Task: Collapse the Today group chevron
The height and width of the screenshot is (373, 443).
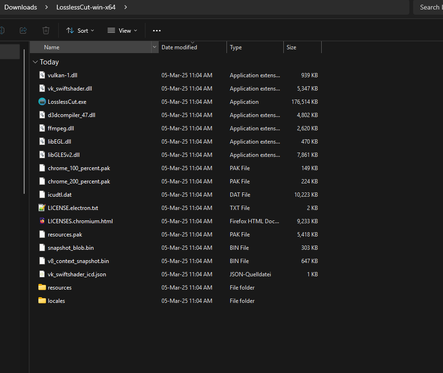Action: pyautogui.click(x=35, y=62)
